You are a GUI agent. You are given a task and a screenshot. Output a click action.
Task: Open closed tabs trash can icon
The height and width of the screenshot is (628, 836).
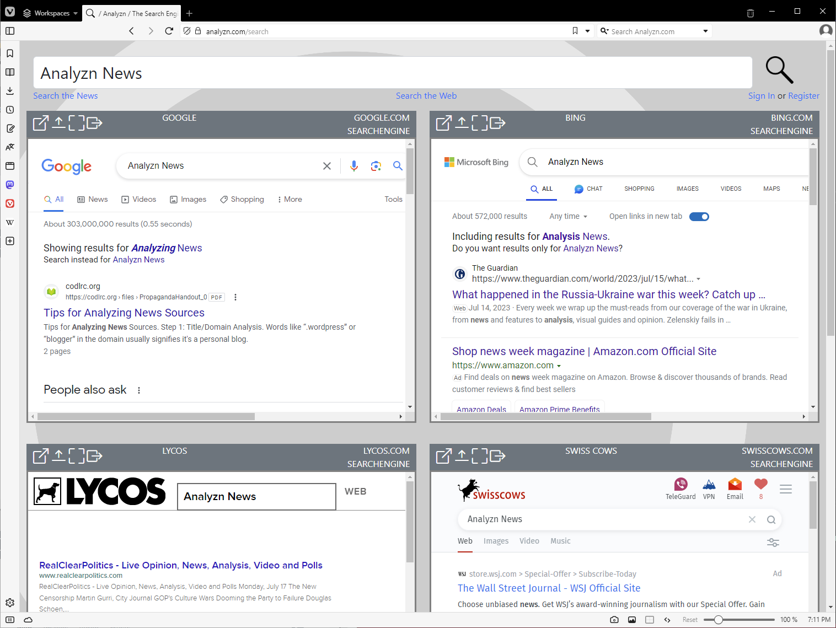tap(751, 13)
